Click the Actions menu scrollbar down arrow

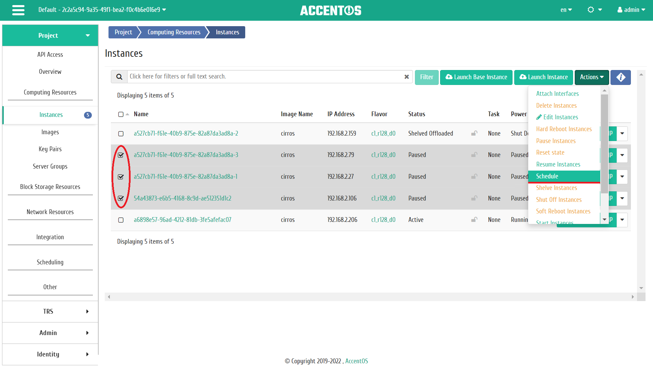click(x=604, y=220)
